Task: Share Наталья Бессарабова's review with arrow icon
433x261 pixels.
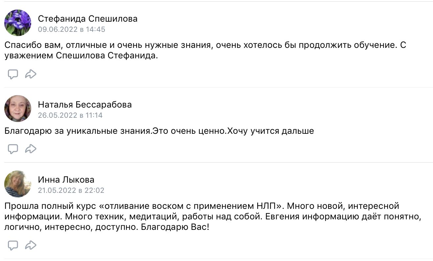Action: [x=31, y=149]
